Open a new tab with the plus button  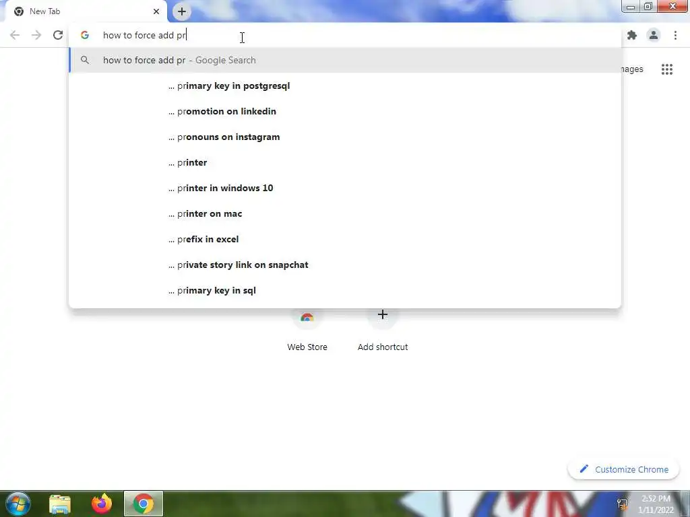tap(182, 11)
